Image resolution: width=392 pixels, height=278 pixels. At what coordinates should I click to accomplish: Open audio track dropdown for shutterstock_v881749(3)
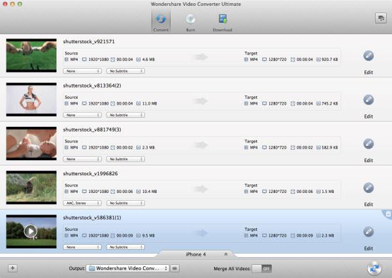tap(82, 159)
